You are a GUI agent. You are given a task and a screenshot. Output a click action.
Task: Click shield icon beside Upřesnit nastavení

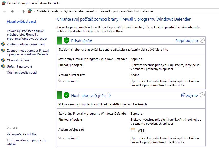click(3, 67)
